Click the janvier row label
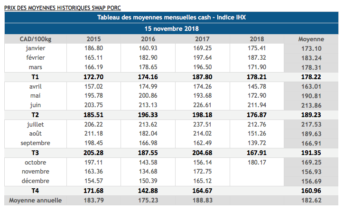The width and height of the screenshot is (344, 211). [x=35, y=48]
